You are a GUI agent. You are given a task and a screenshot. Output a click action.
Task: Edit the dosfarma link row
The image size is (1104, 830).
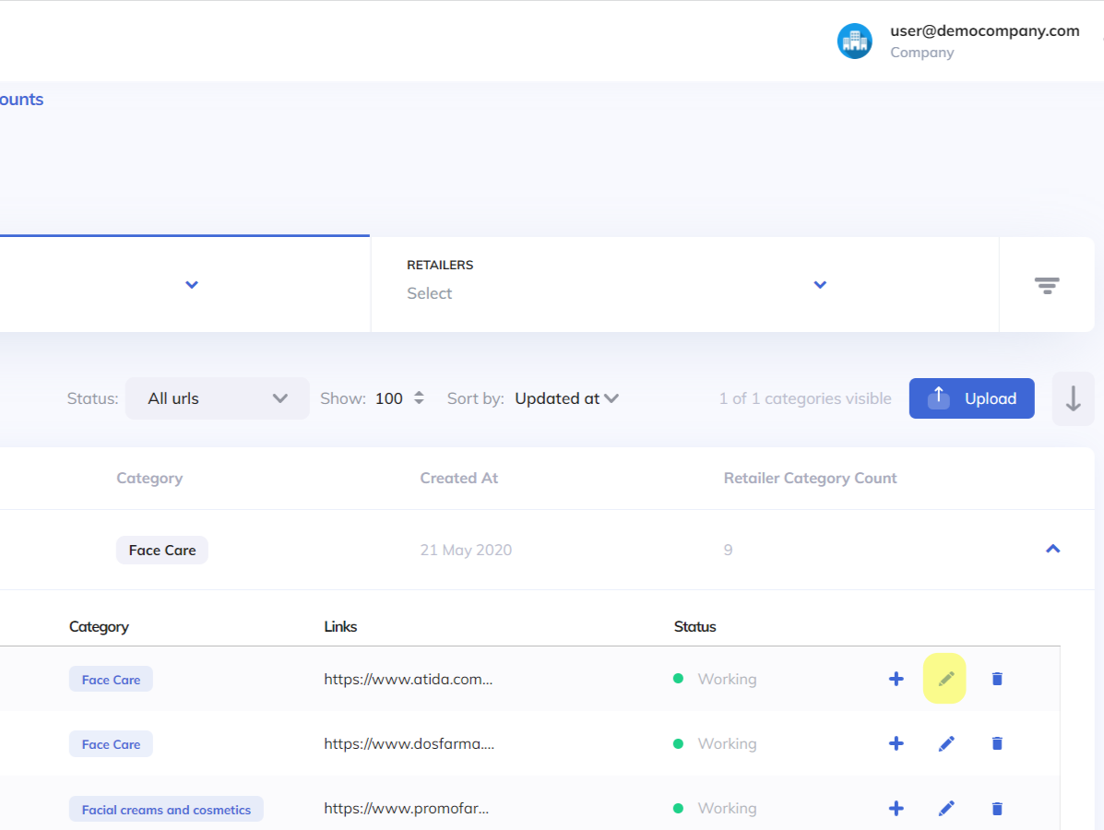(x=945, y=743)
